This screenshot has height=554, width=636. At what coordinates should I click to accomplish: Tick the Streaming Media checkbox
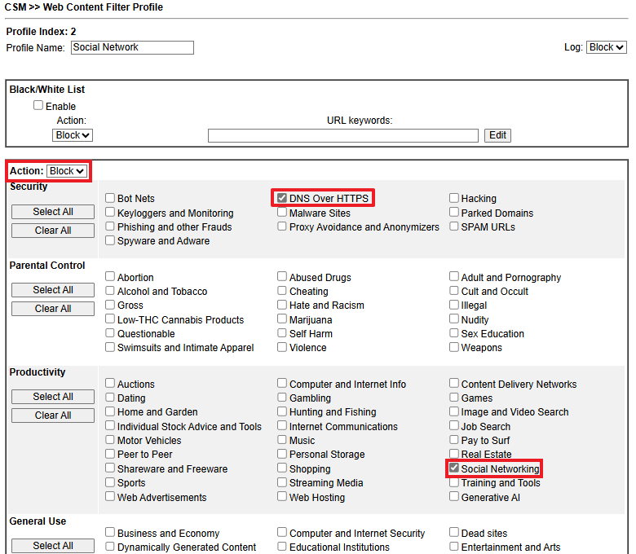282,482
